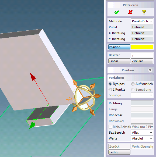Open help with the yellow question mark
The image size is (156, 157).
144,12
